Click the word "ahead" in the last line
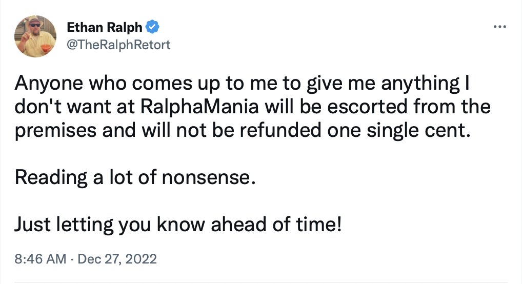 pyautogui.click(x=239, y=224)
